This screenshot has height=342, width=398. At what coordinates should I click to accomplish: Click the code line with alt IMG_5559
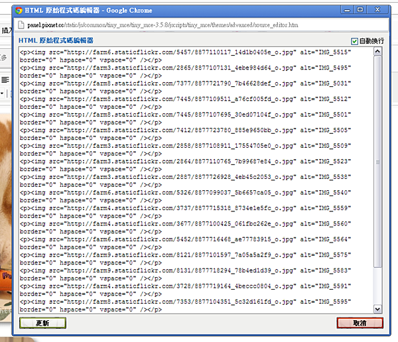click(x=185, y=208)
